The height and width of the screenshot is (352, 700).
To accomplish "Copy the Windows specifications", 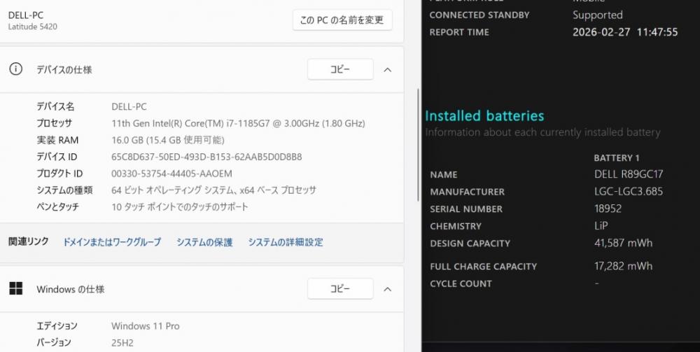I will tap(340, 288).
